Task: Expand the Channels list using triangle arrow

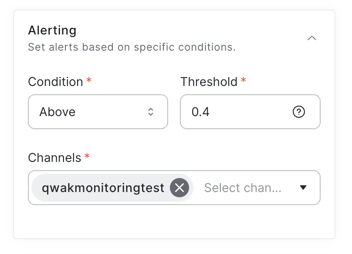Action: tap(304, 188)
